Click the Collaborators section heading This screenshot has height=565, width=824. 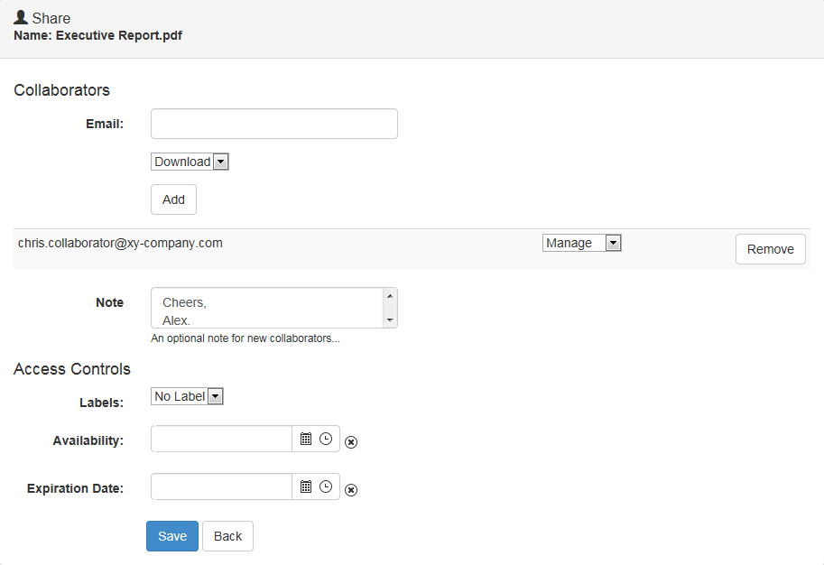[61, 90]
